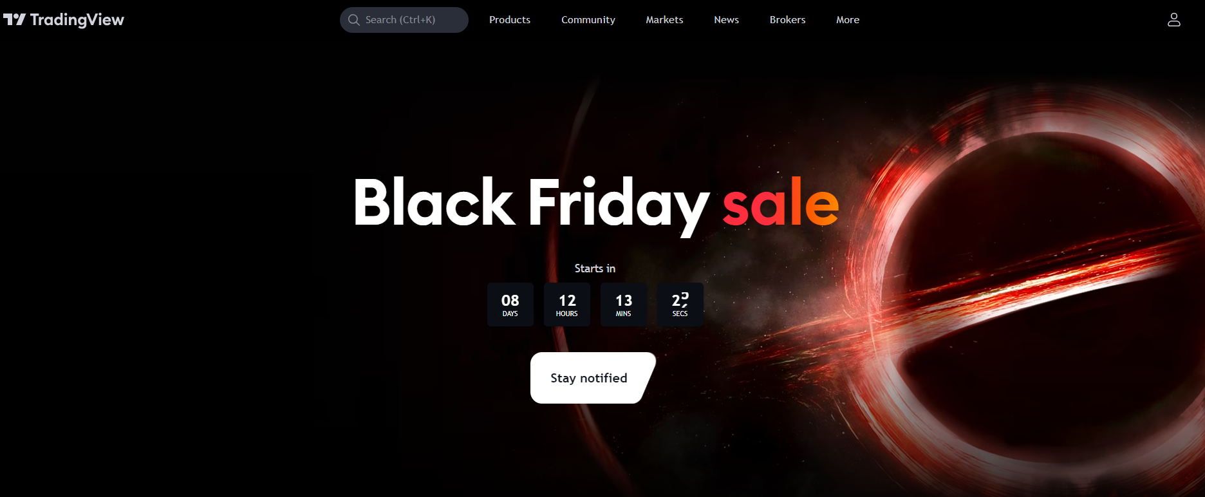Viewport: 1205px width, 497px height.
Task: Open the Brokers menu
Action: point(787,20)
